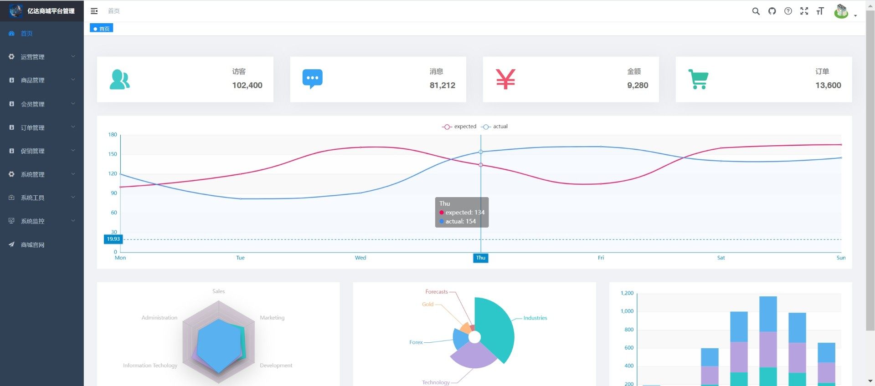
Task: Open 商城官网 link in sidebar
Action: tap(42, 244)
